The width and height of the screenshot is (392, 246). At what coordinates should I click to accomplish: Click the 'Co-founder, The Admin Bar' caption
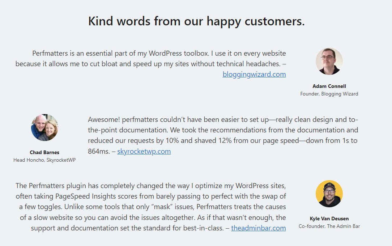pos(329,226)
